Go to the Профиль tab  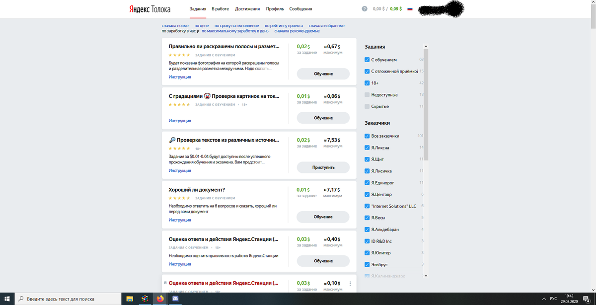(x=275, y=9)
